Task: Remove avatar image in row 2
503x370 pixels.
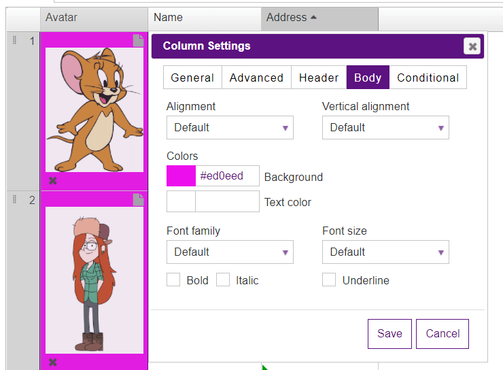Action: 52,363
